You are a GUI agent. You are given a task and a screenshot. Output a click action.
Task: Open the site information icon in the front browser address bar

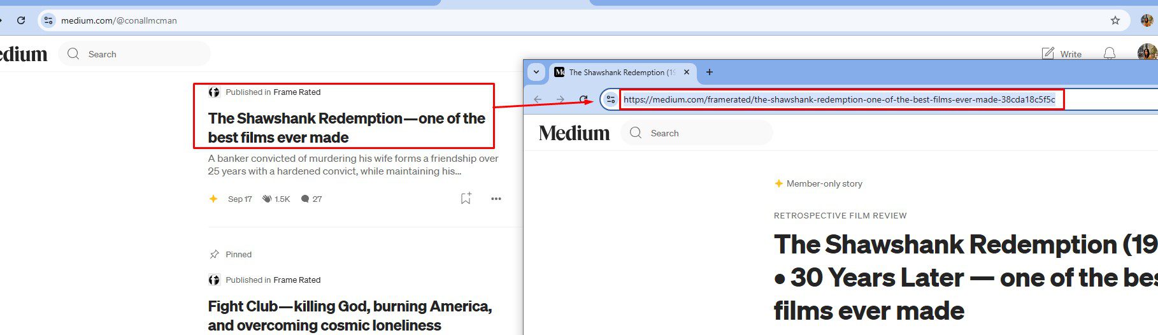click(610, 99)
